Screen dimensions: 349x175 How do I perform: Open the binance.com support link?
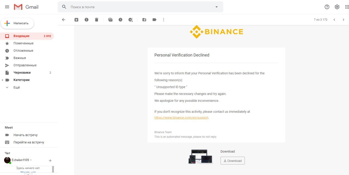pyautogui.click(x=181, y=118)
